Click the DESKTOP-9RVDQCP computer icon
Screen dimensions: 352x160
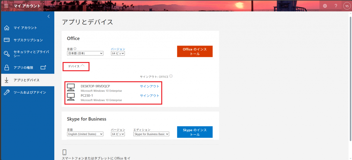[x=71, y=87]
